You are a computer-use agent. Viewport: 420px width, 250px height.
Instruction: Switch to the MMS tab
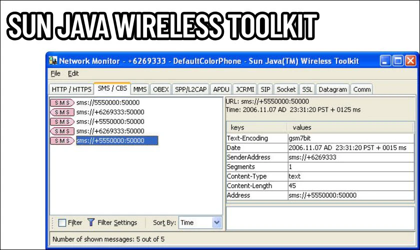(140, 89)
